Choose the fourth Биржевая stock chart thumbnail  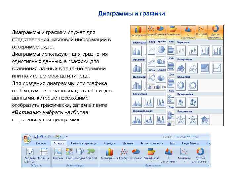click(217, 50)
